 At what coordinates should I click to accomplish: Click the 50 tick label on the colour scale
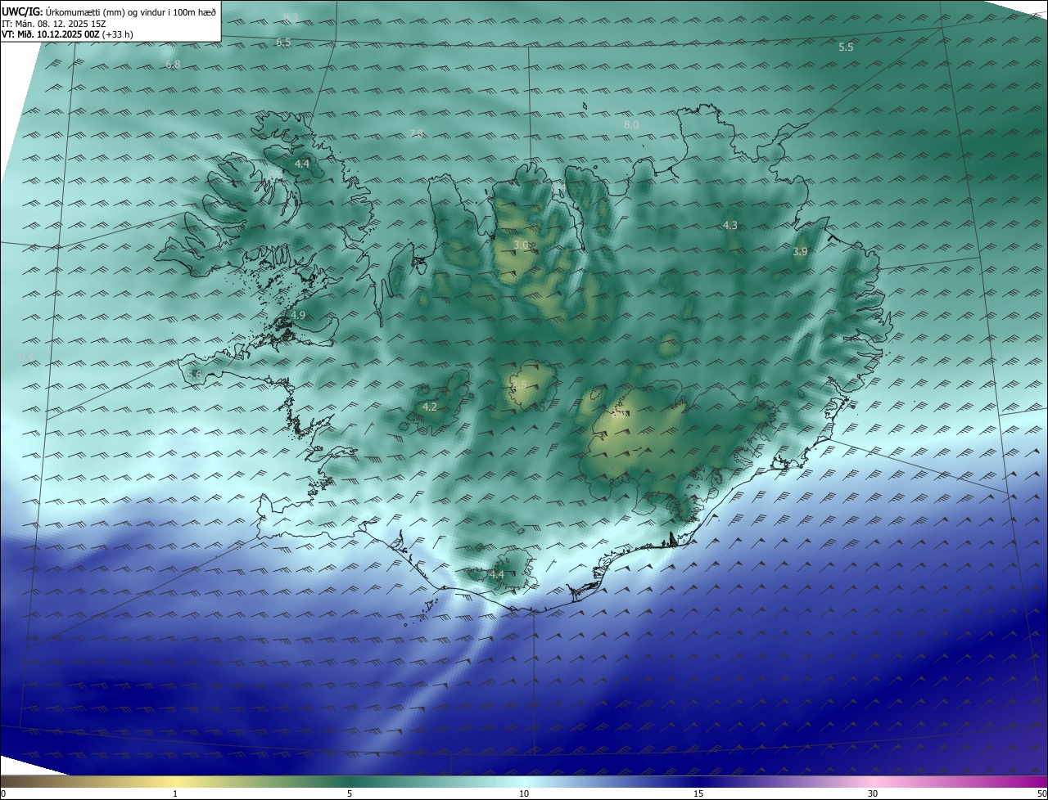(1041, 793)
